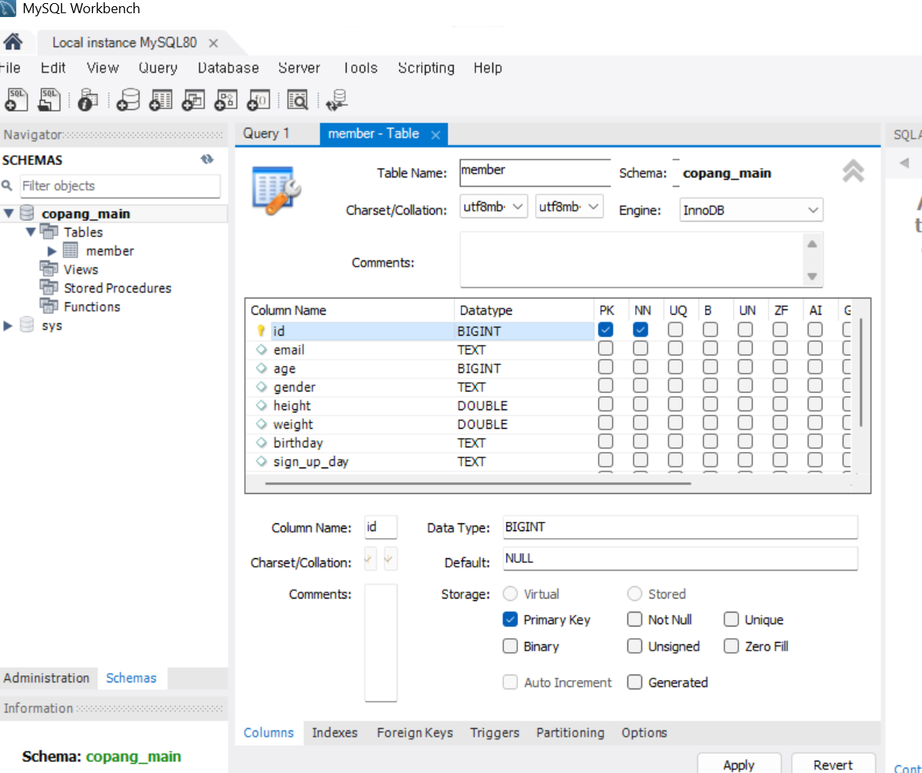Select the Stored storage radio button

(634, 594)
